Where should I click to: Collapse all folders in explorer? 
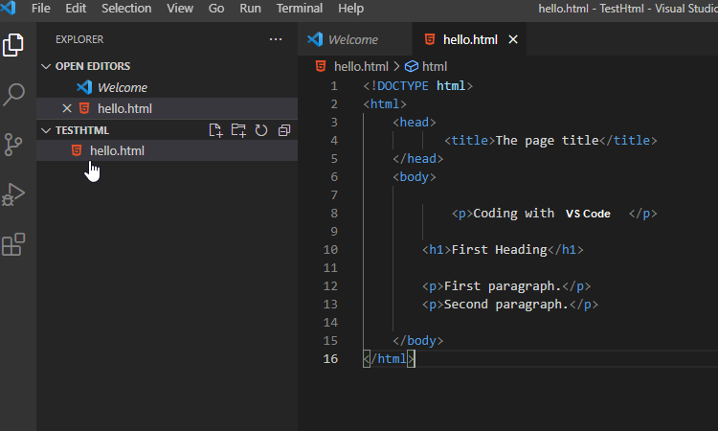pyautogui.click(x=284, y=130)
